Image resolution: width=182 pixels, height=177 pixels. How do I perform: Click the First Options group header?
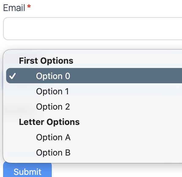(46, 61)
